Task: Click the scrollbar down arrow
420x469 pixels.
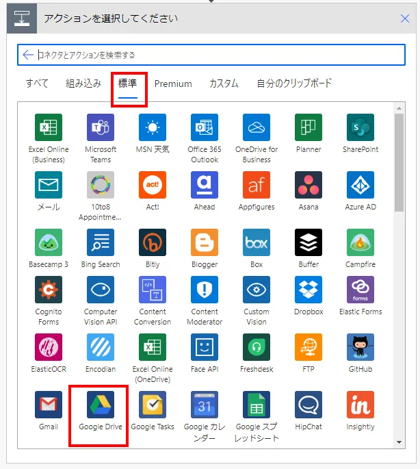Action: pyautogui.click(x=399, y=442)
